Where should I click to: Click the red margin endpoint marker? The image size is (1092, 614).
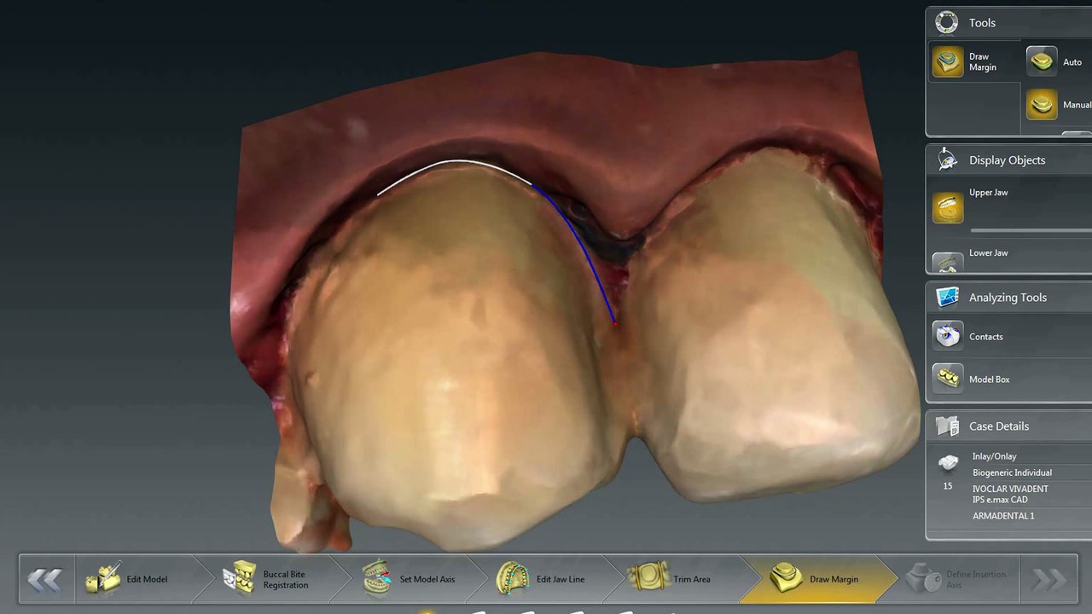coord(615,322)
